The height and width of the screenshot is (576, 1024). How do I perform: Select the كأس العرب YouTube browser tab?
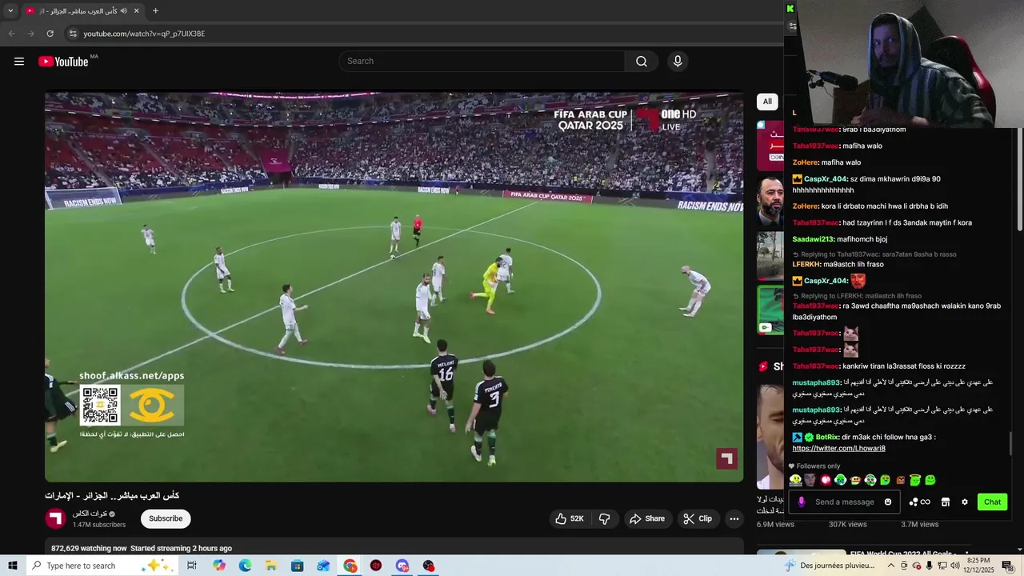point(82,10)
